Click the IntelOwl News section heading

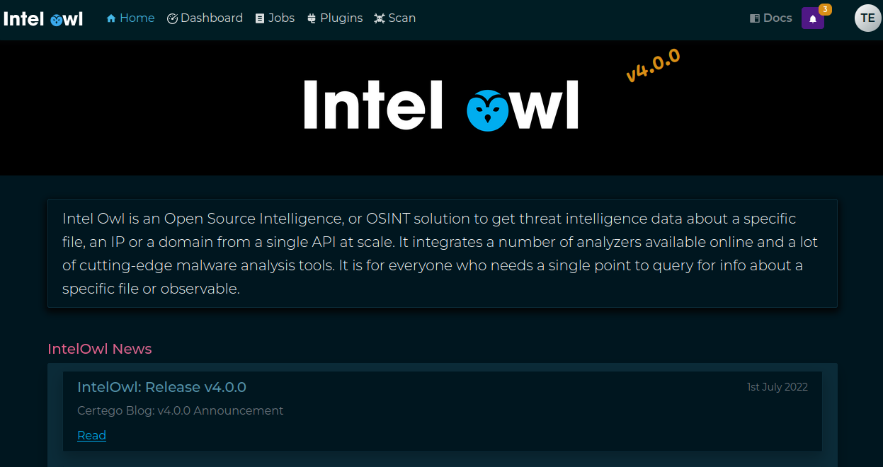coord(99,349)
